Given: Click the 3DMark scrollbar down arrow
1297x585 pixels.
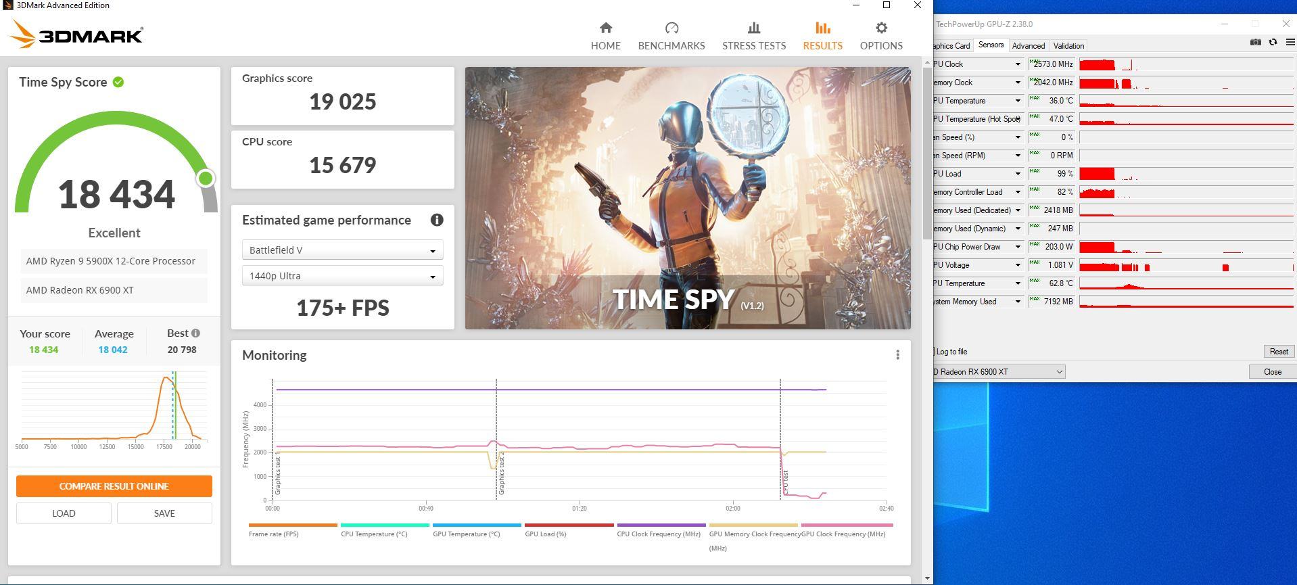Looking at the screenshot, I should coord(926,579).
